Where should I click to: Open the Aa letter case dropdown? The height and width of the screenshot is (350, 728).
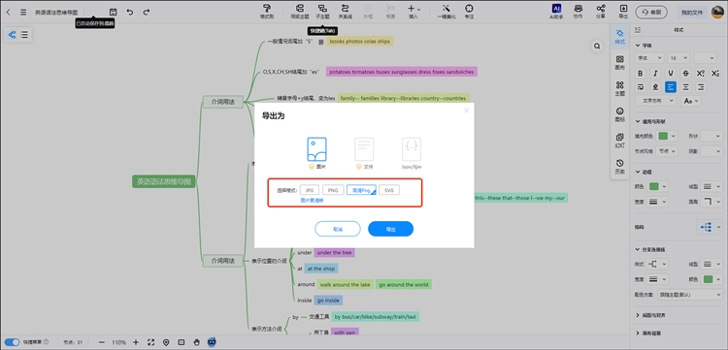pos(690,101)
